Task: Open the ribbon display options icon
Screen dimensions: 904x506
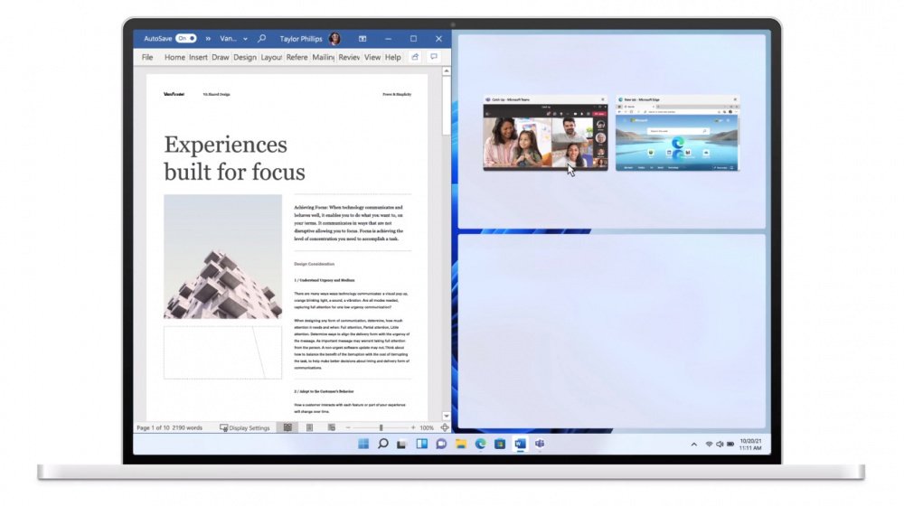Action: click(x=363, y=39)
